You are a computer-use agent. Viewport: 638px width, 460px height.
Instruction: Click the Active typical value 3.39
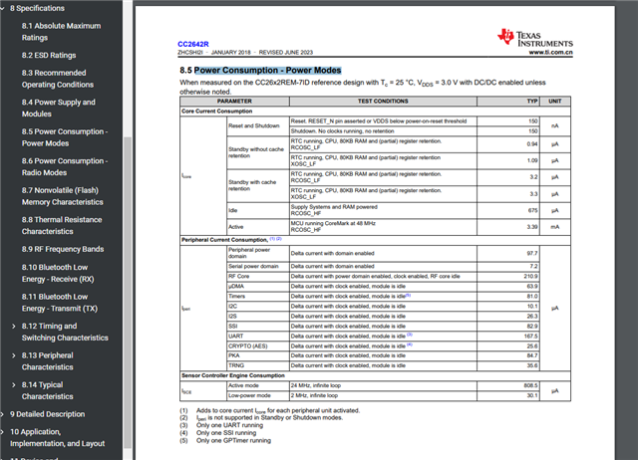[x=532, y=227]
